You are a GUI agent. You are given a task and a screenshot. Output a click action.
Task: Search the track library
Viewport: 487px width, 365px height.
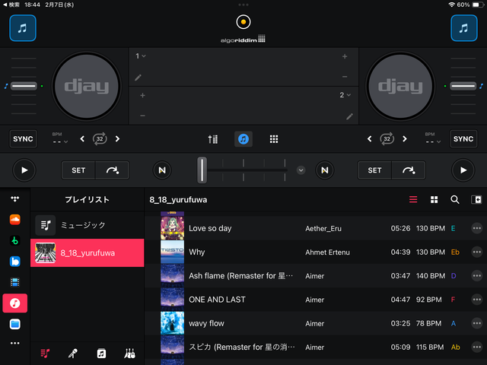455,199
